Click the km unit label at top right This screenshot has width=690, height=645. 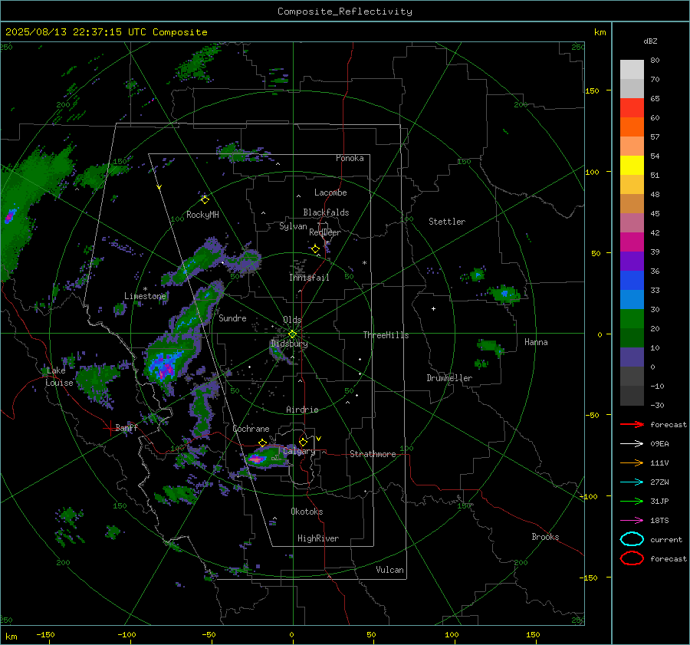[600, 32]
